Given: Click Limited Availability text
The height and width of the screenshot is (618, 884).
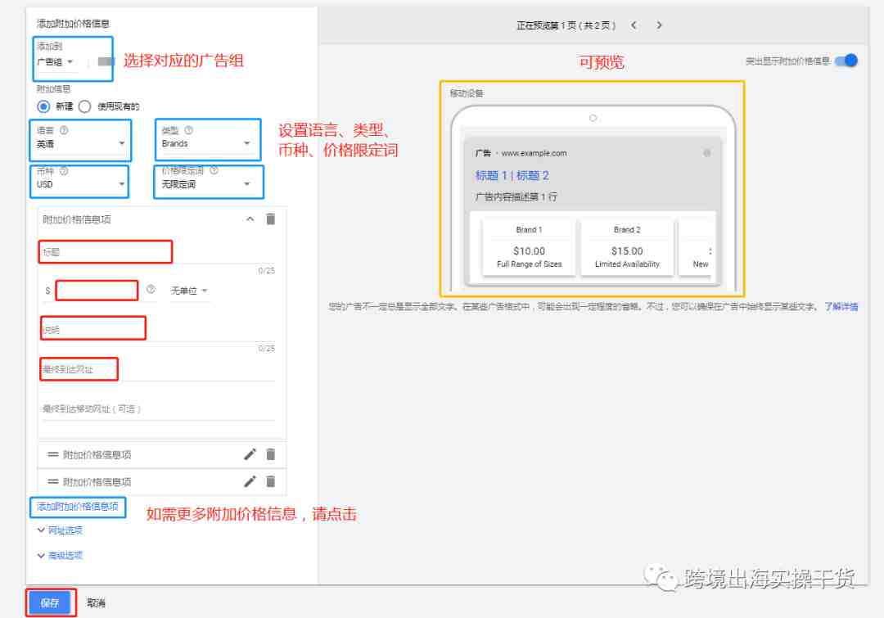Looking at the screenshot, I should pos(627,264).
